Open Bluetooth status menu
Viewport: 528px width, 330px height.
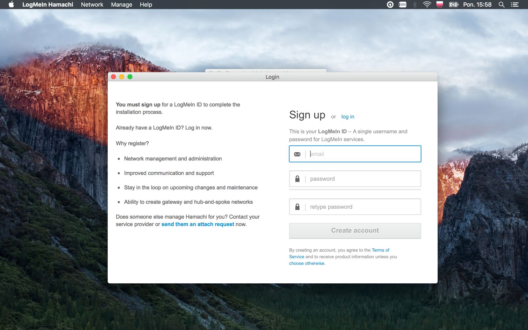pos(415,5)
